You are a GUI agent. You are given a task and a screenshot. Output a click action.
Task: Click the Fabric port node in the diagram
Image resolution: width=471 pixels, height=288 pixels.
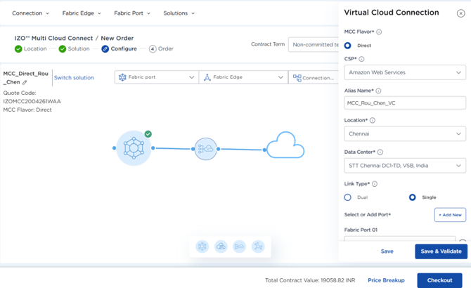tap(134, 148)
